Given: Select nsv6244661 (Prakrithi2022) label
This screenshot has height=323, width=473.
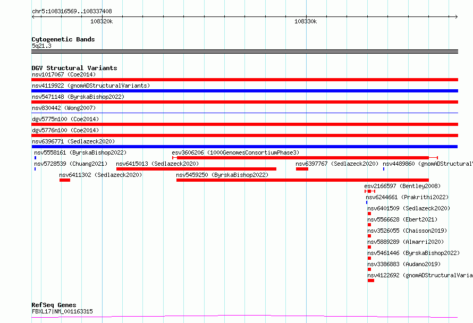Looking at the screenshot, I should (407, 197).
